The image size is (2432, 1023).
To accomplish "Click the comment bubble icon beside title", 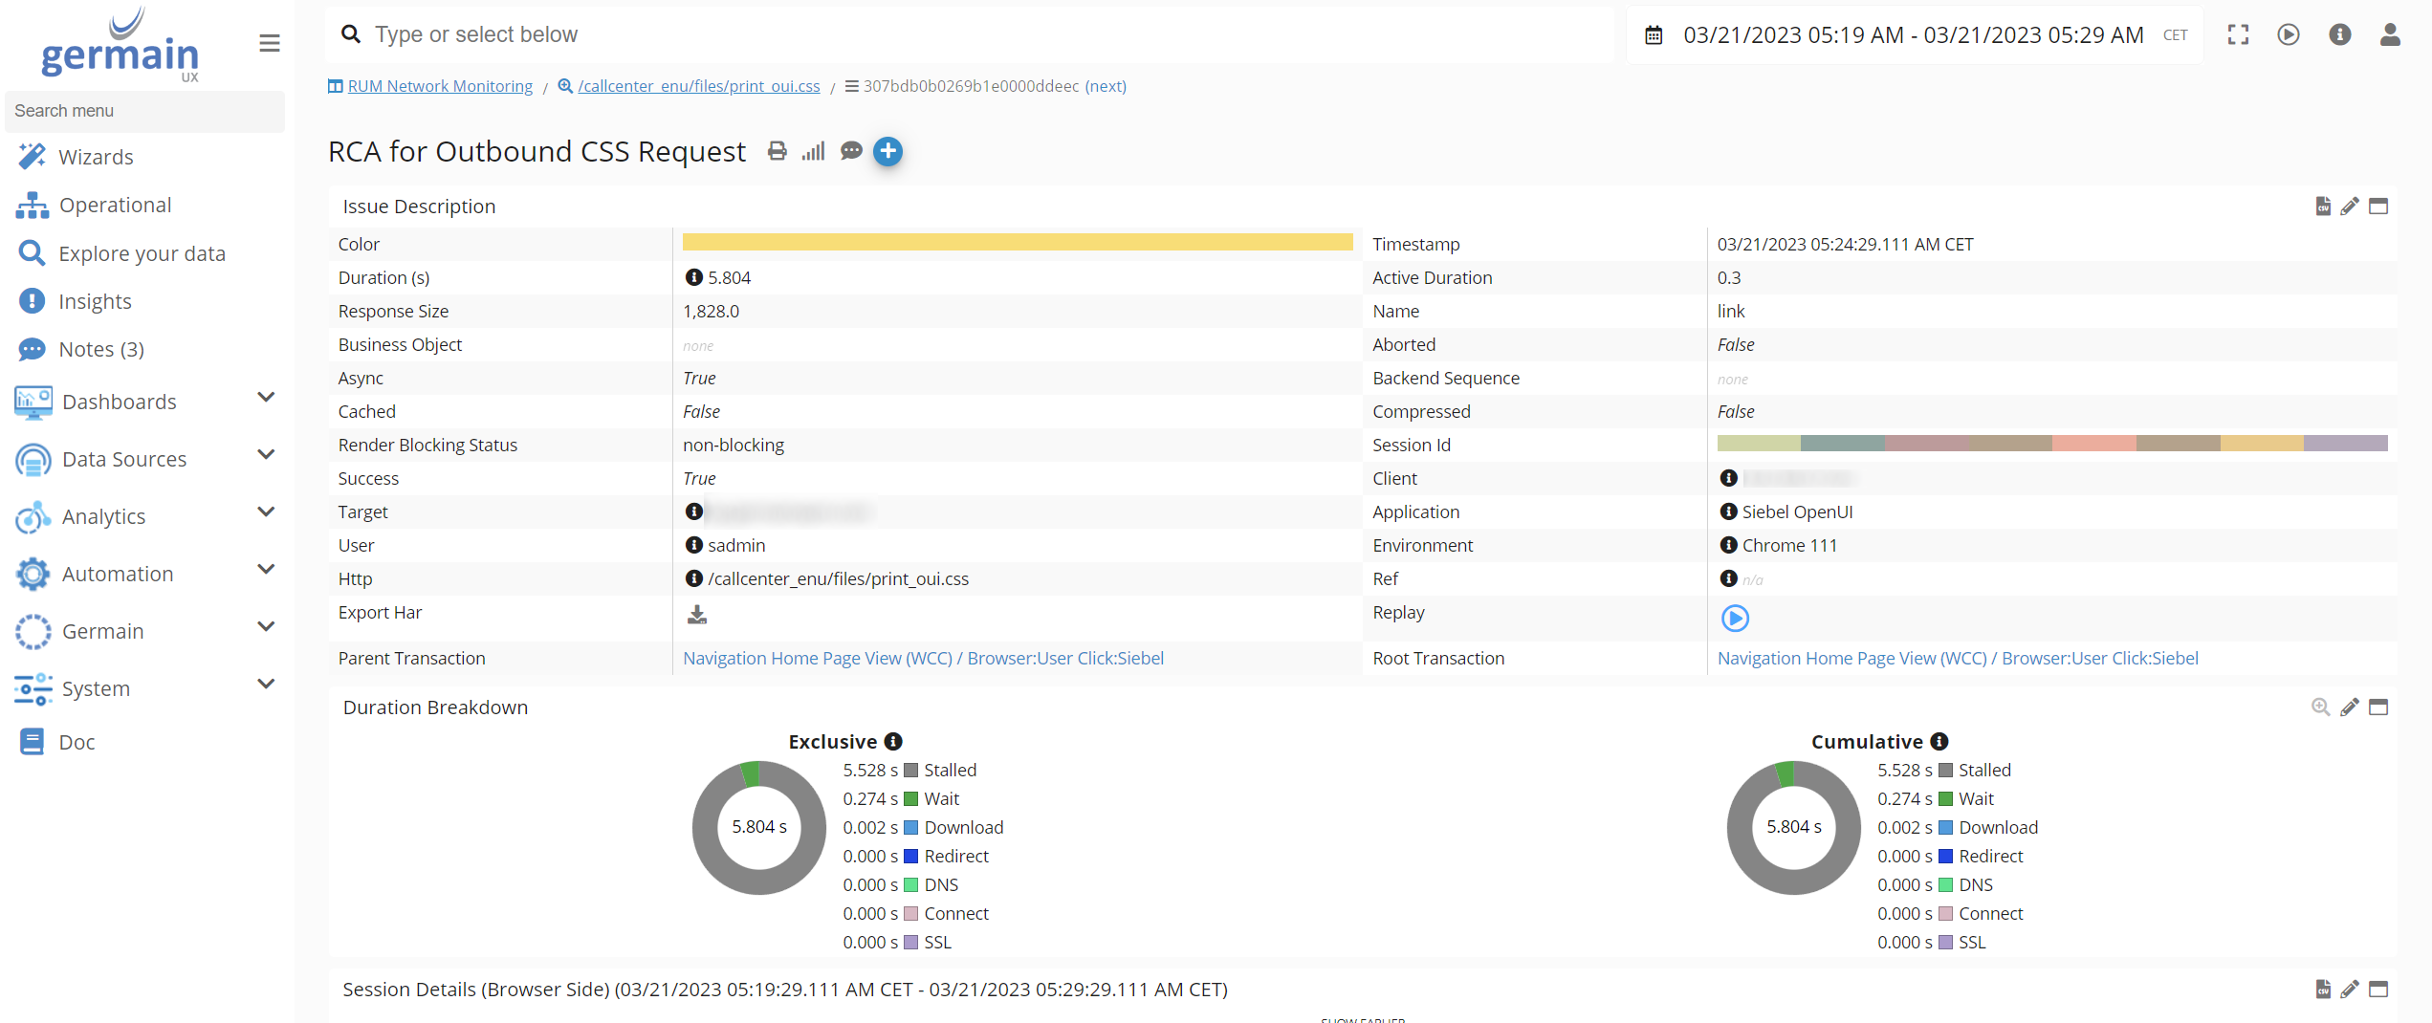I will (x=850, y=151).
